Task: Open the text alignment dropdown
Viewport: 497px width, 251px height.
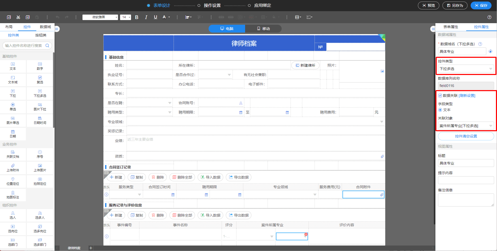Action: [x=188, y=17]
